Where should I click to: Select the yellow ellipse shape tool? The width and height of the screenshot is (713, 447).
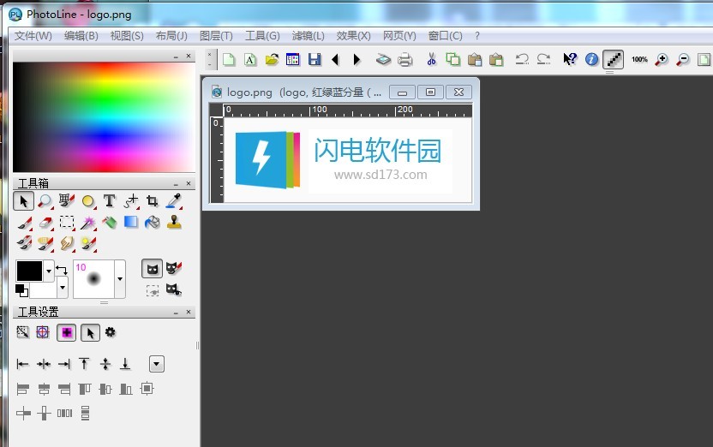pos(87,200)
